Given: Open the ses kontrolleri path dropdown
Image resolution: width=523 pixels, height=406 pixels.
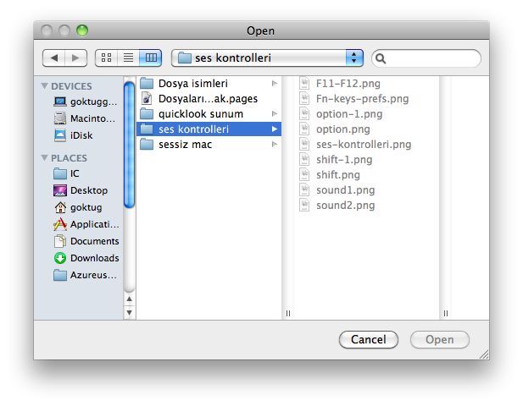Looking at the screenshot, I should pos(267,58).
